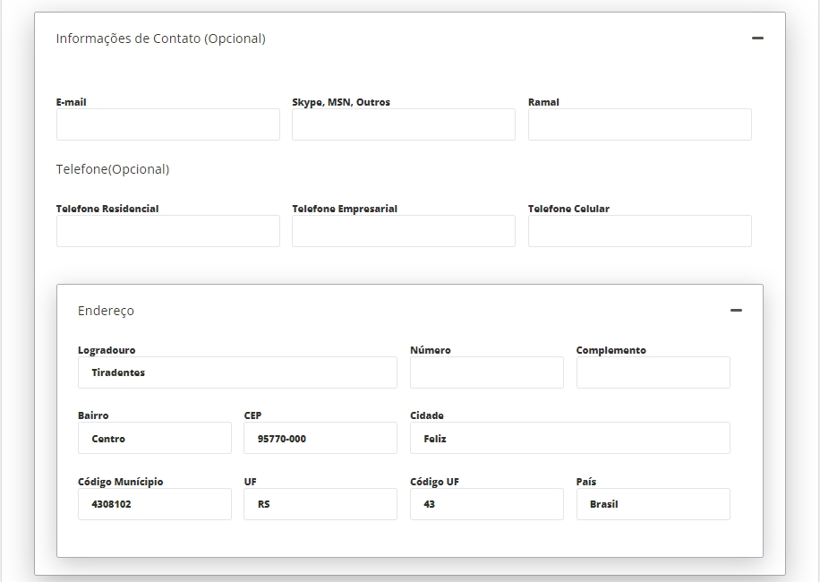This screenshot has height=582, width=820.
Task: Focus the Complemento text box
Action: (653, 372)
